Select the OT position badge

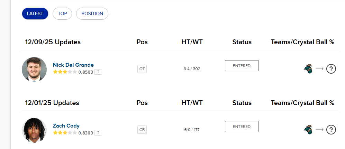(x=142, y=69)
